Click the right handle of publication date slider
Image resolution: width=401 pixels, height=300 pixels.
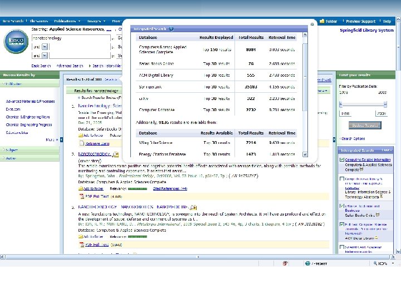(x=385, y=104)
